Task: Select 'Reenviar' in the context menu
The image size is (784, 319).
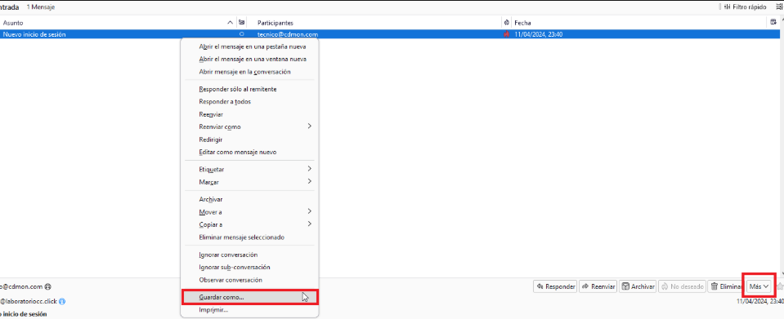Action: [249, 114]
